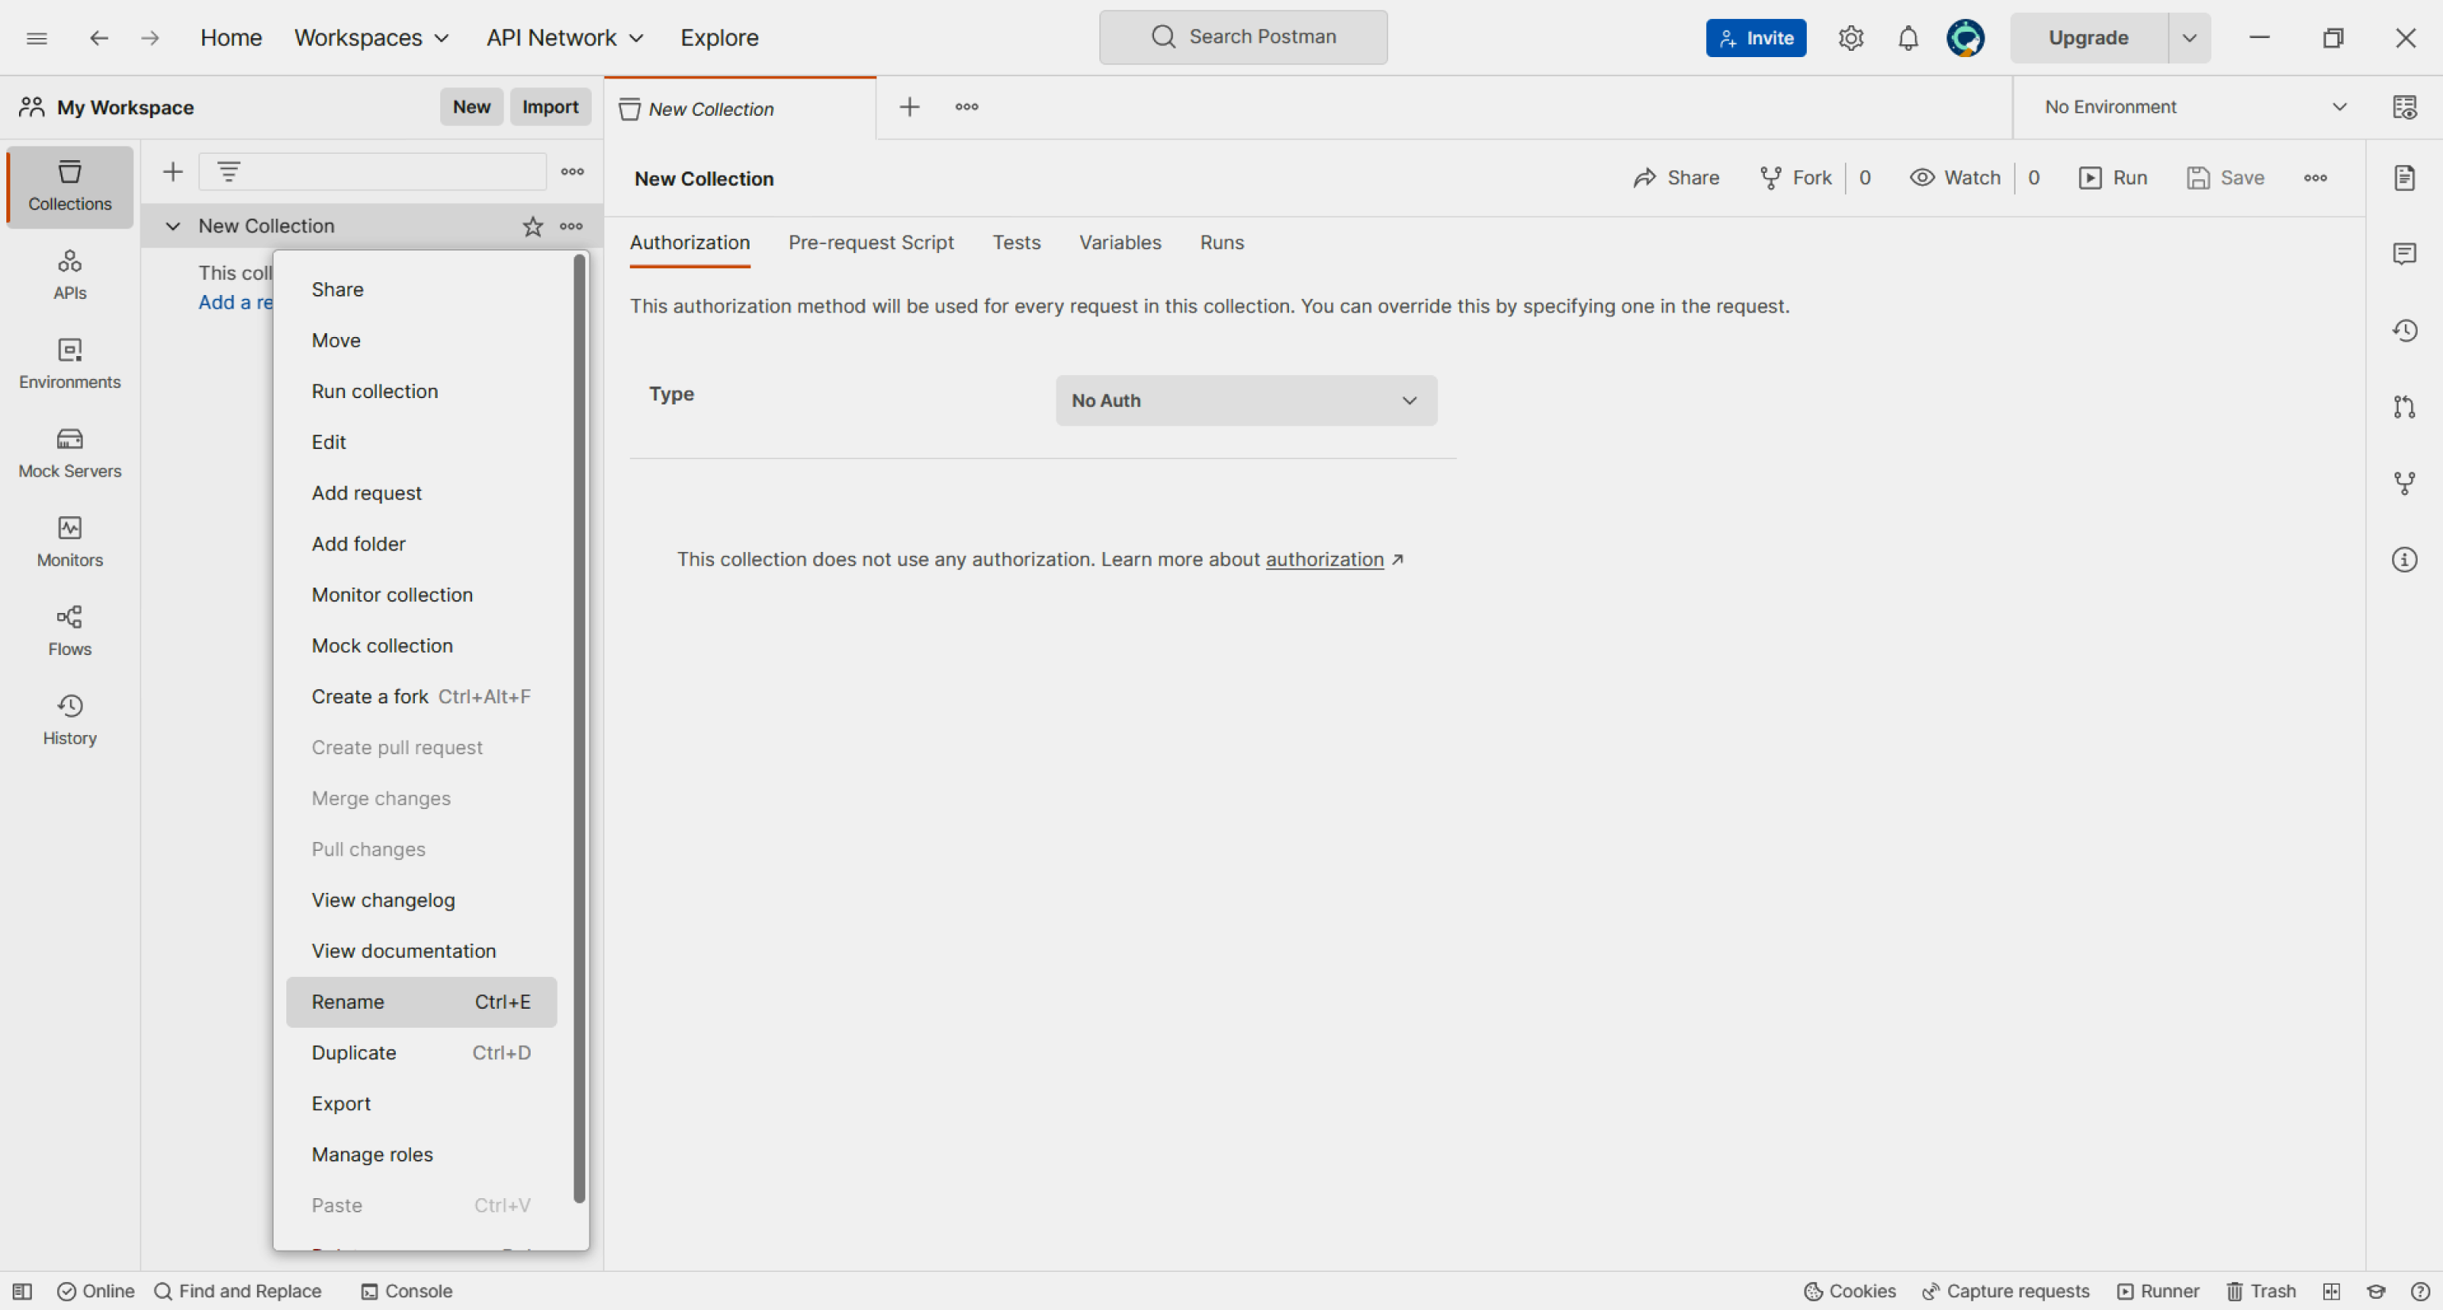The image size is (2443, 1310).
Task: Switch to the Variables tab
Action: pyautogui.click(x=1119, y=243)
